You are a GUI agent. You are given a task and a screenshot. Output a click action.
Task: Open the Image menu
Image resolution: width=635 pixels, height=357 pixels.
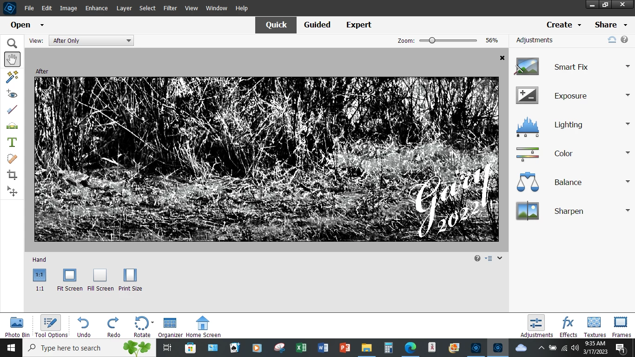click(x=68, y=8)
